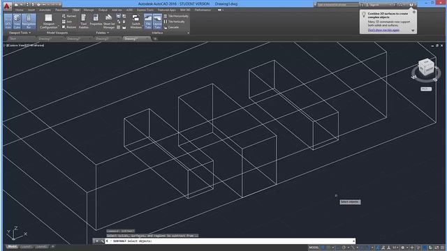Expand command history arrow at command line end
This screenshot has width=447, height=251.
pyautogui.click(x=354, y=241)
